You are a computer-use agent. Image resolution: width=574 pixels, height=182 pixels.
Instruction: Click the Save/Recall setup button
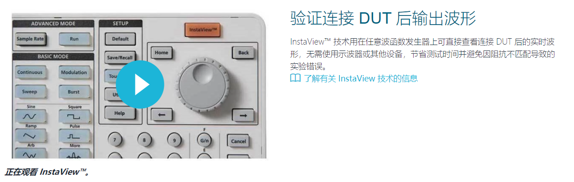click(x=120, y=58)
